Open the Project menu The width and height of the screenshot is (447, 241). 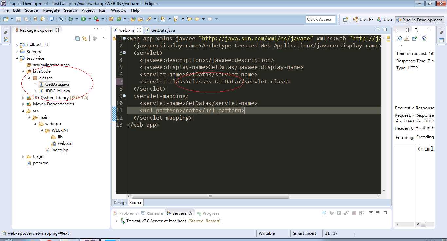(88, 10)
